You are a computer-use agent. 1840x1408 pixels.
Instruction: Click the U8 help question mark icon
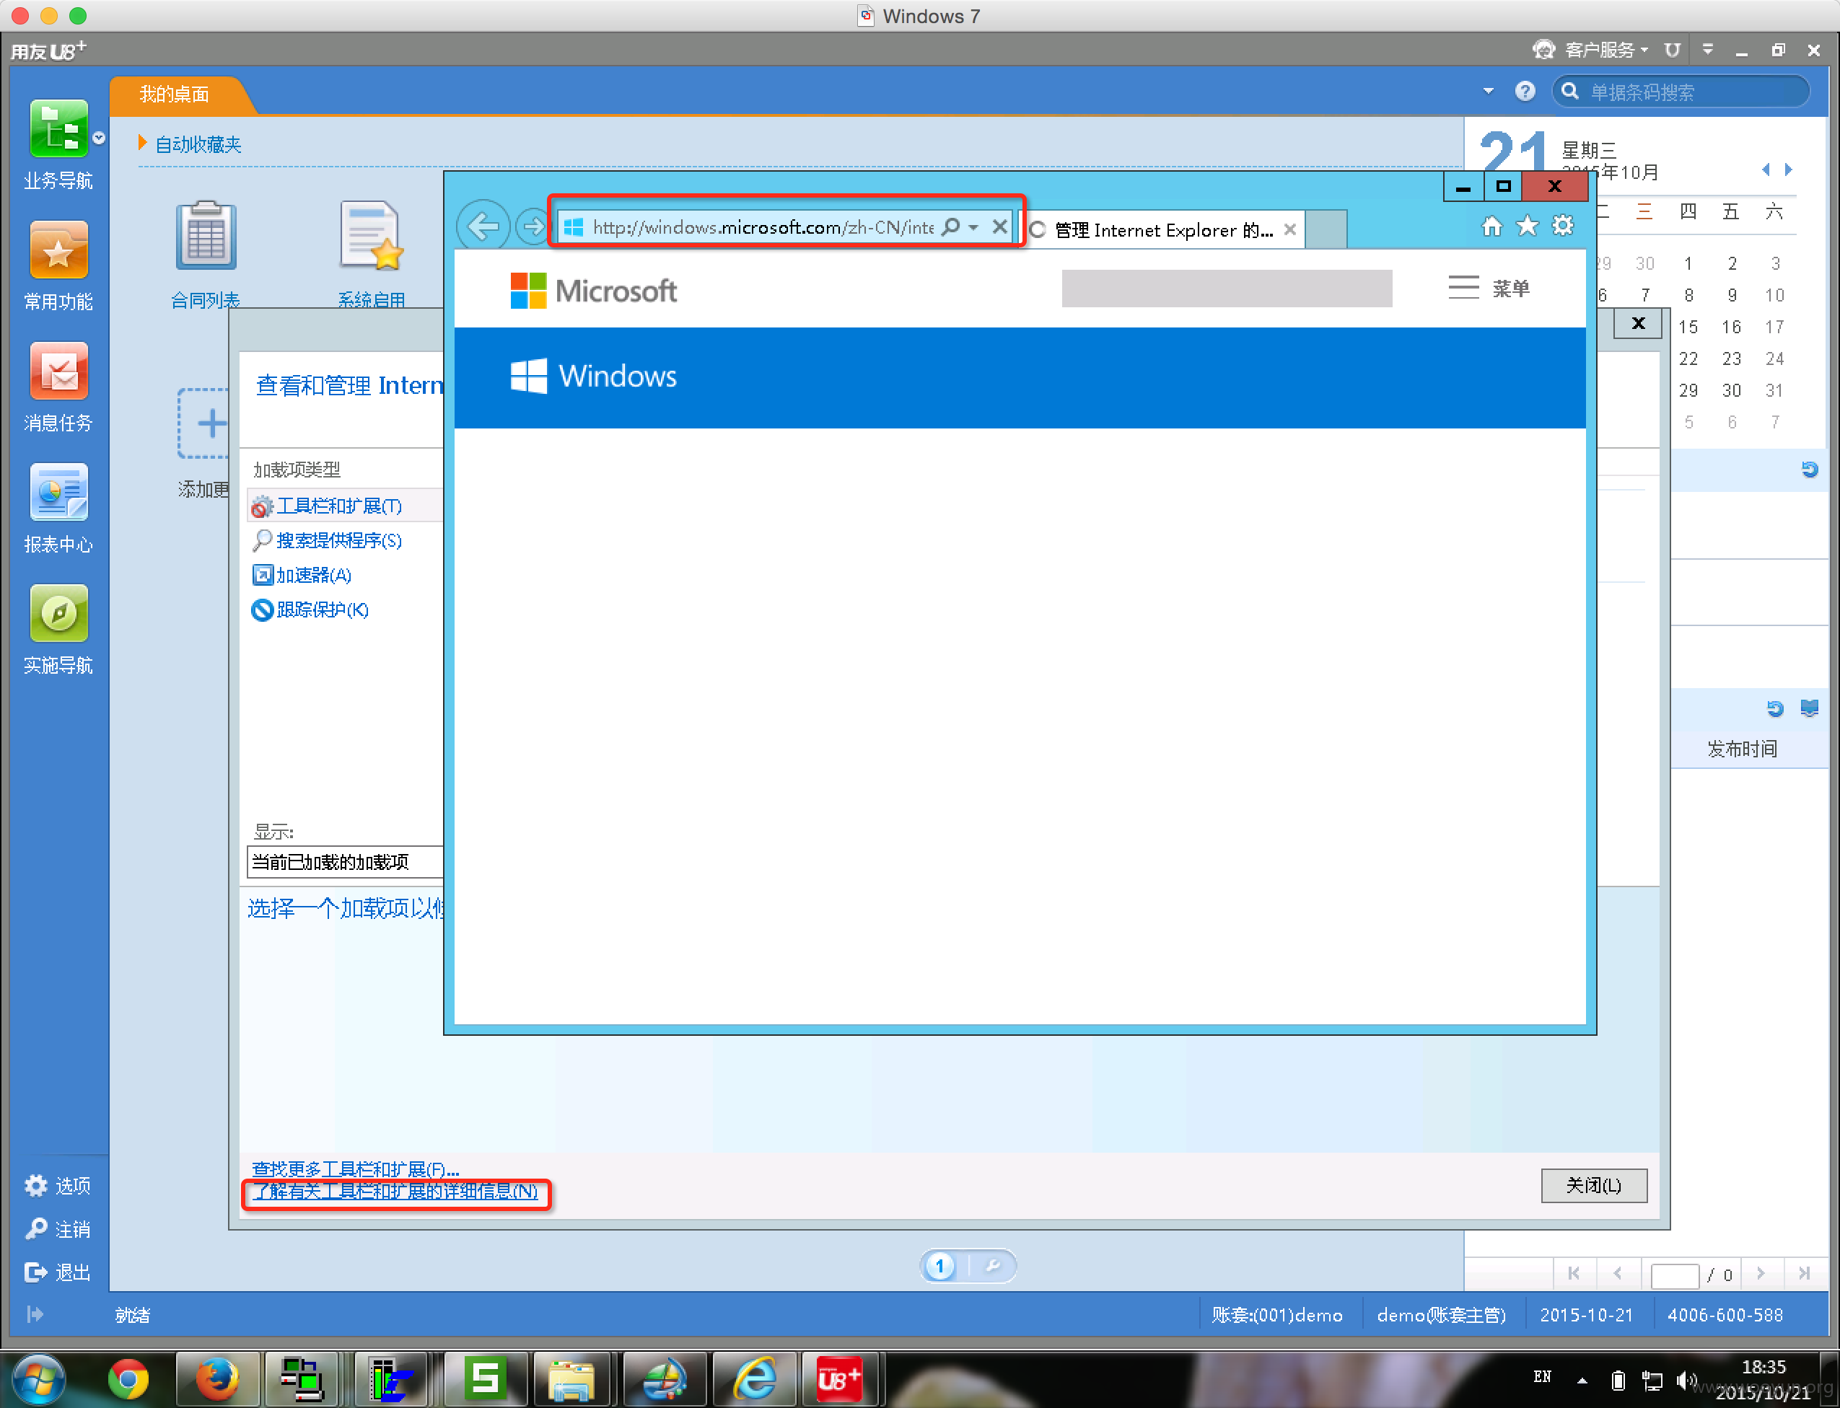(1525, 92)
